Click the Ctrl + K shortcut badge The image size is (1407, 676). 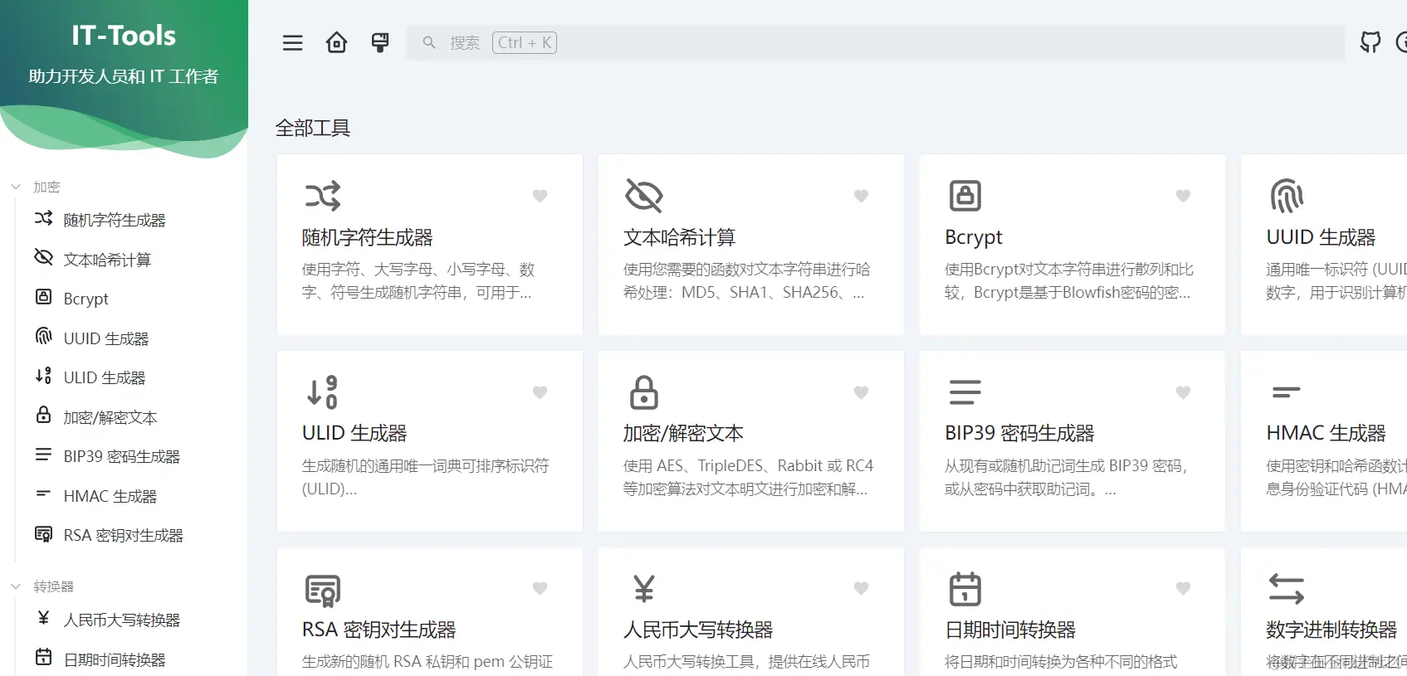(525, 42)
